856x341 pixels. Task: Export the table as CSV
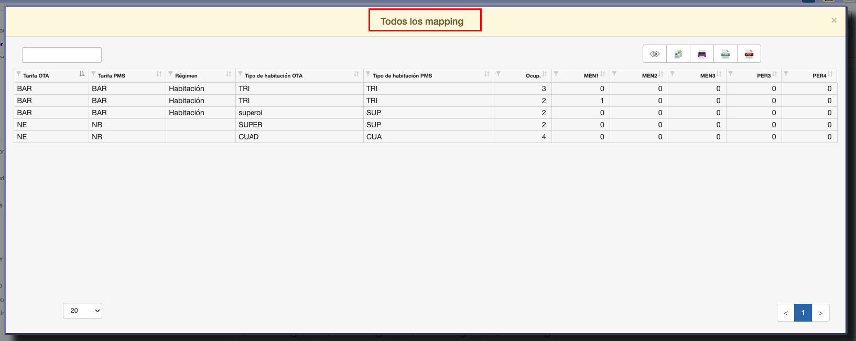click(725, 54)
